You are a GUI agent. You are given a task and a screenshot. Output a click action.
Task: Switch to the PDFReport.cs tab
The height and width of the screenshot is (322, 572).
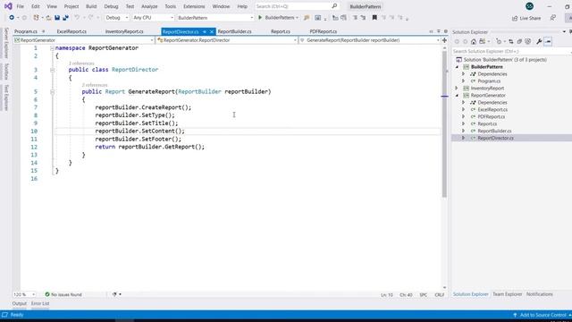click(x=324, y=32)
